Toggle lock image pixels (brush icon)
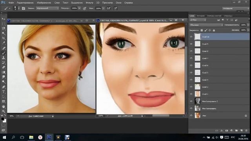This screenshot has width=251, height=141. (206, 30)
